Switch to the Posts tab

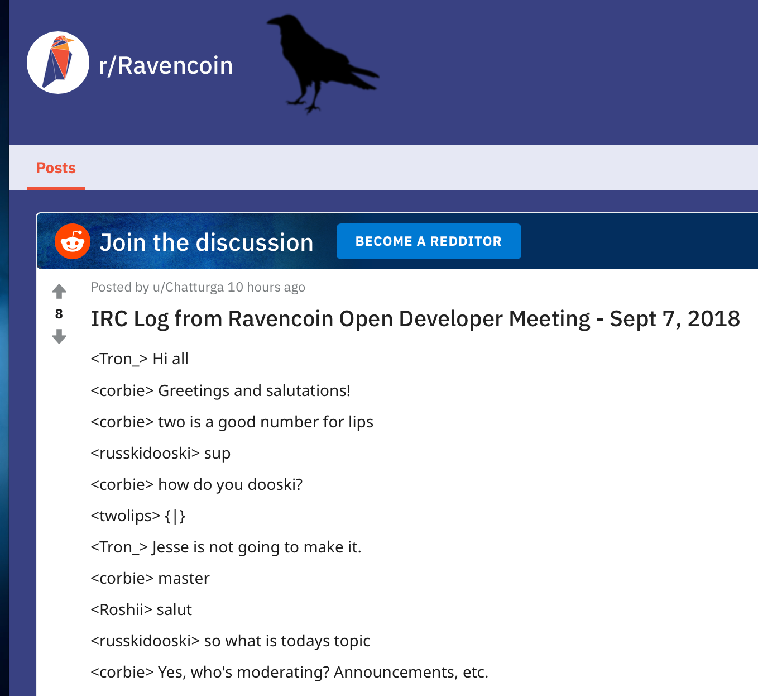point(56,168)
